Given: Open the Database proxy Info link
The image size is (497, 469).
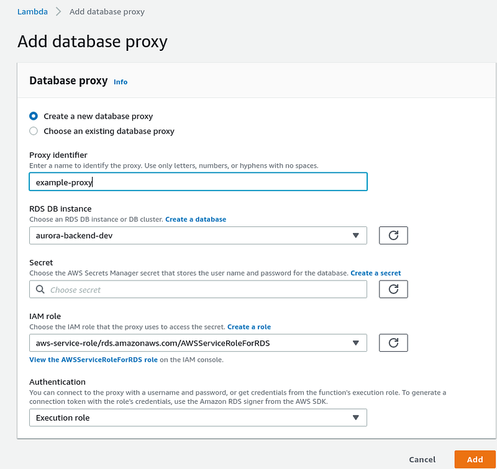Looking at the screenshot, I should pos(121,82).
